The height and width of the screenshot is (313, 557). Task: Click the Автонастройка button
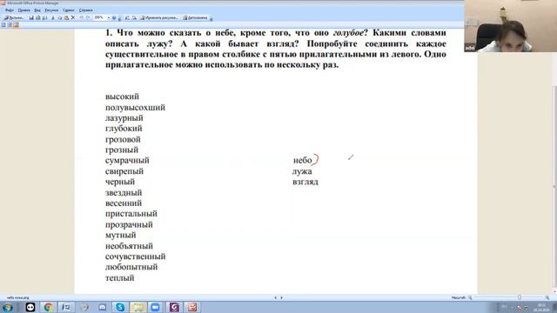(195, 17)
